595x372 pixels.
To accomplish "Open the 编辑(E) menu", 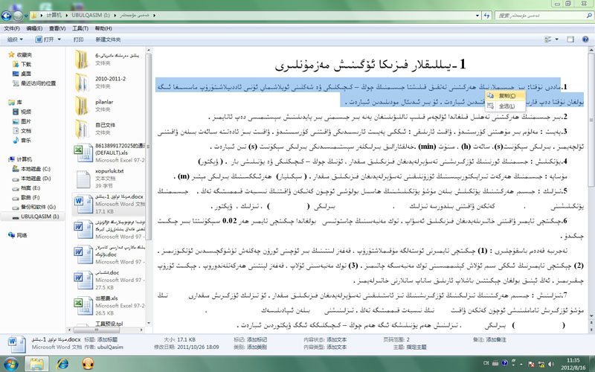I will coord(34,28).
